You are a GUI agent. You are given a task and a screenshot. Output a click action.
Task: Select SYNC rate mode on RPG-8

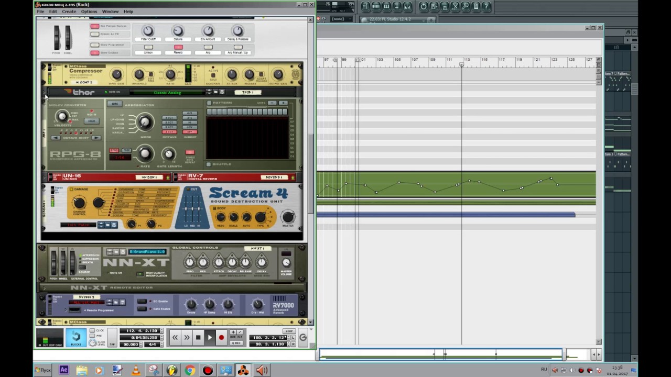point(114,150)
